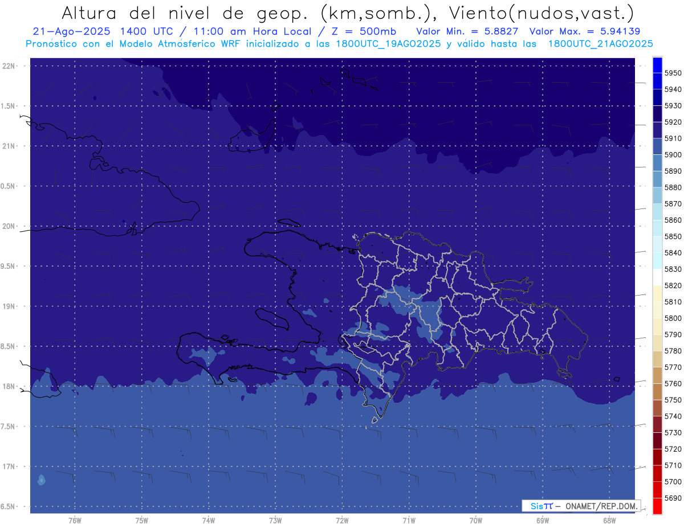Click the '5840' colorbar label
684x528 pixels.
pyautogui.click(x=673, y=253)
